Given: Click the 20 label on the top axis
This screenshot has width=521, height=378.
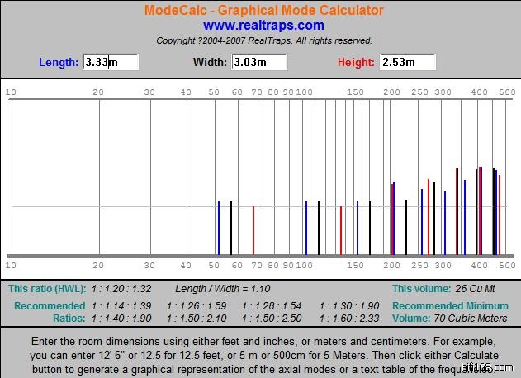Looking at the screenshot, I should 98,92.
